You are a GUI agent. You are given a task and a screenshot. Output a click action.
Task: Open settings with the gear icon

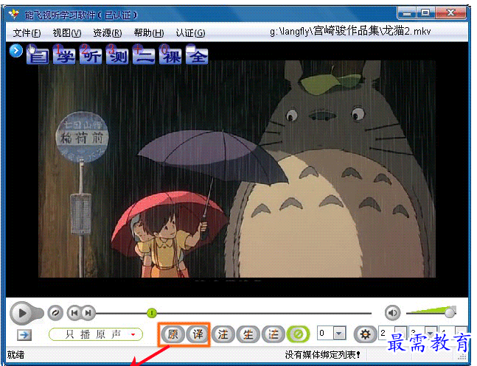(365, 334)
